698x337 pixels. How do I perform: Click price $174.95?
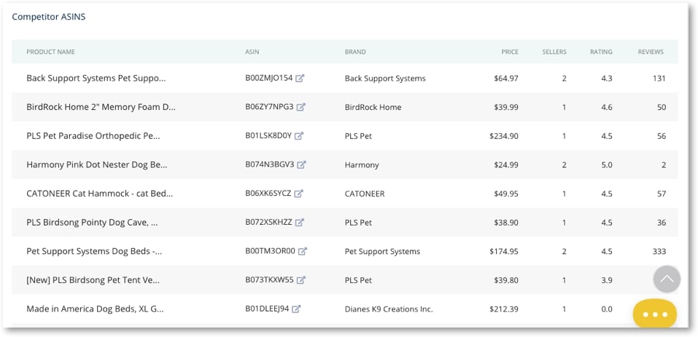coord(504,252)
